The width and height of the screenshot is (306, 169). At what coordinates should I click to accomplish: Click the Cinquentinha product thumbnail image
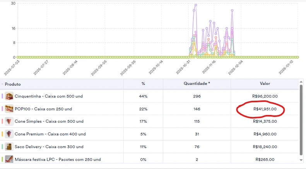pyautogui.click(x=9, y=96)
